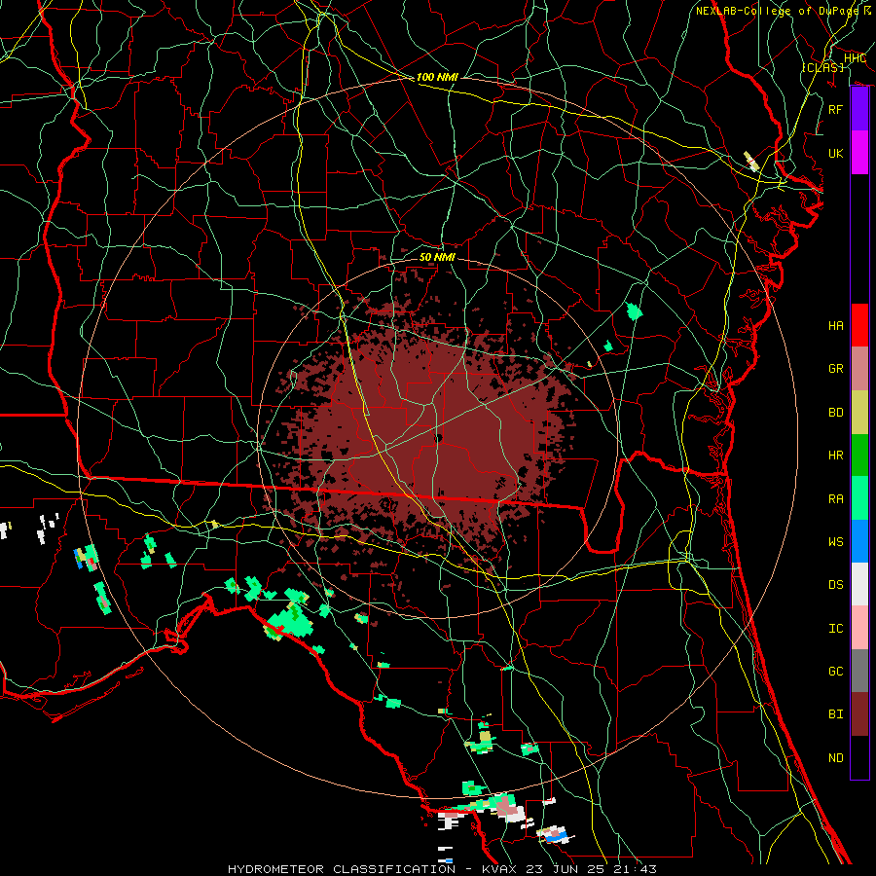Select the GR dusty pink legend swatch

click(859, 369)
